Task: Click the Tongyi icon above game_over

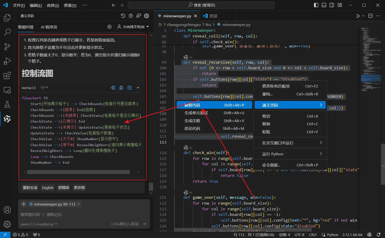Action: click(186, 192)
